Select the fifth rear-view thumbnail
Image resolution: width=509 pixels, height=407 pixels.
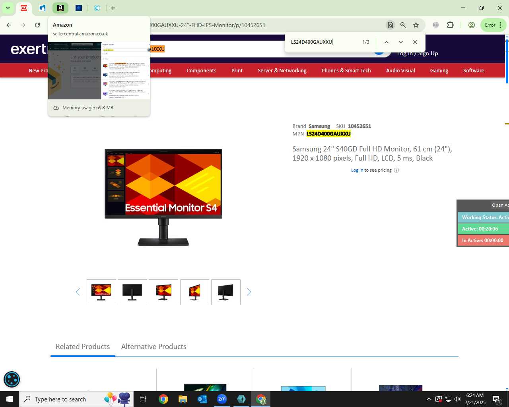click(226, 292)
